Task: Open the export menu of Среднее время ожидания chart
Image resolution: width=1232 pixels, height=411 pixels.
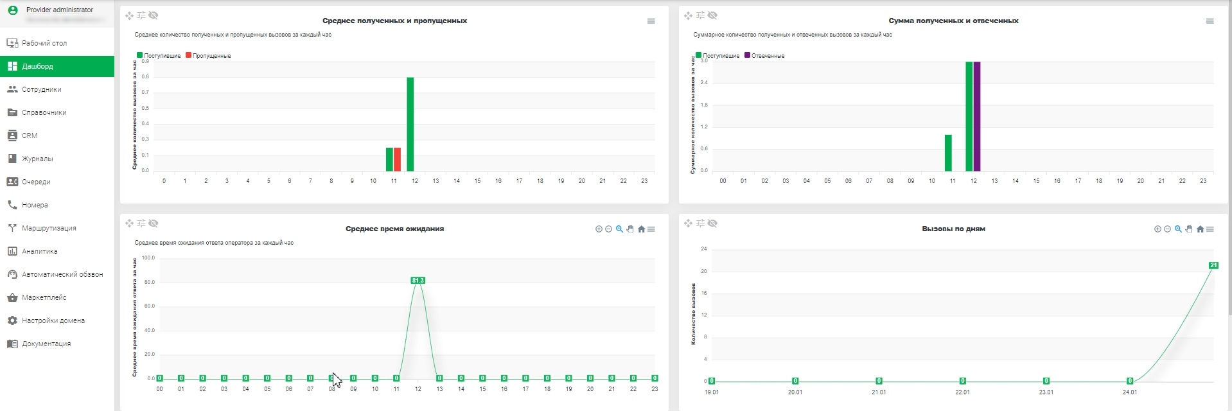Action: pyautogui.click(x=651, y=229)
